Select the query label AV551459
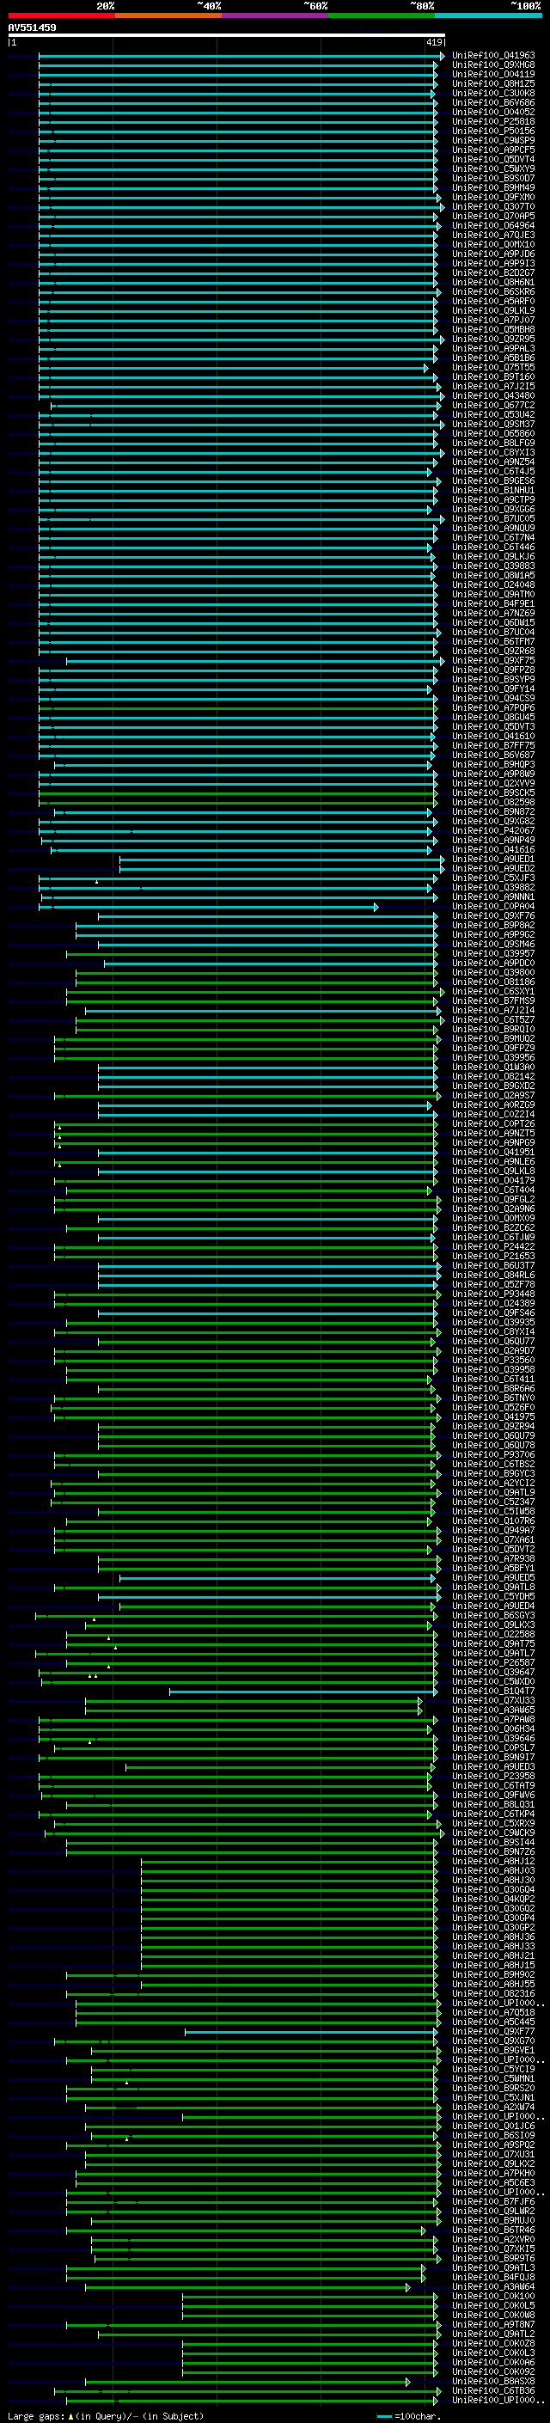550x2423 pixels. (x=32, y=28)
